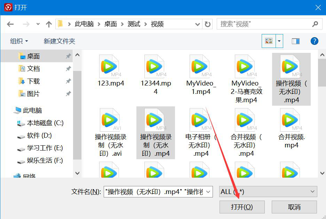Screen dimensions: 326x219
Task: Select 合并视频（无水印).mp4 file icon
Action: pos(245,120)
